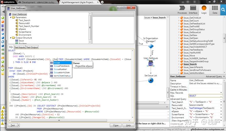Viewport: 226px width, 131px height.
Task: Click the Close button in the dialog
Action: click(116, 125)
